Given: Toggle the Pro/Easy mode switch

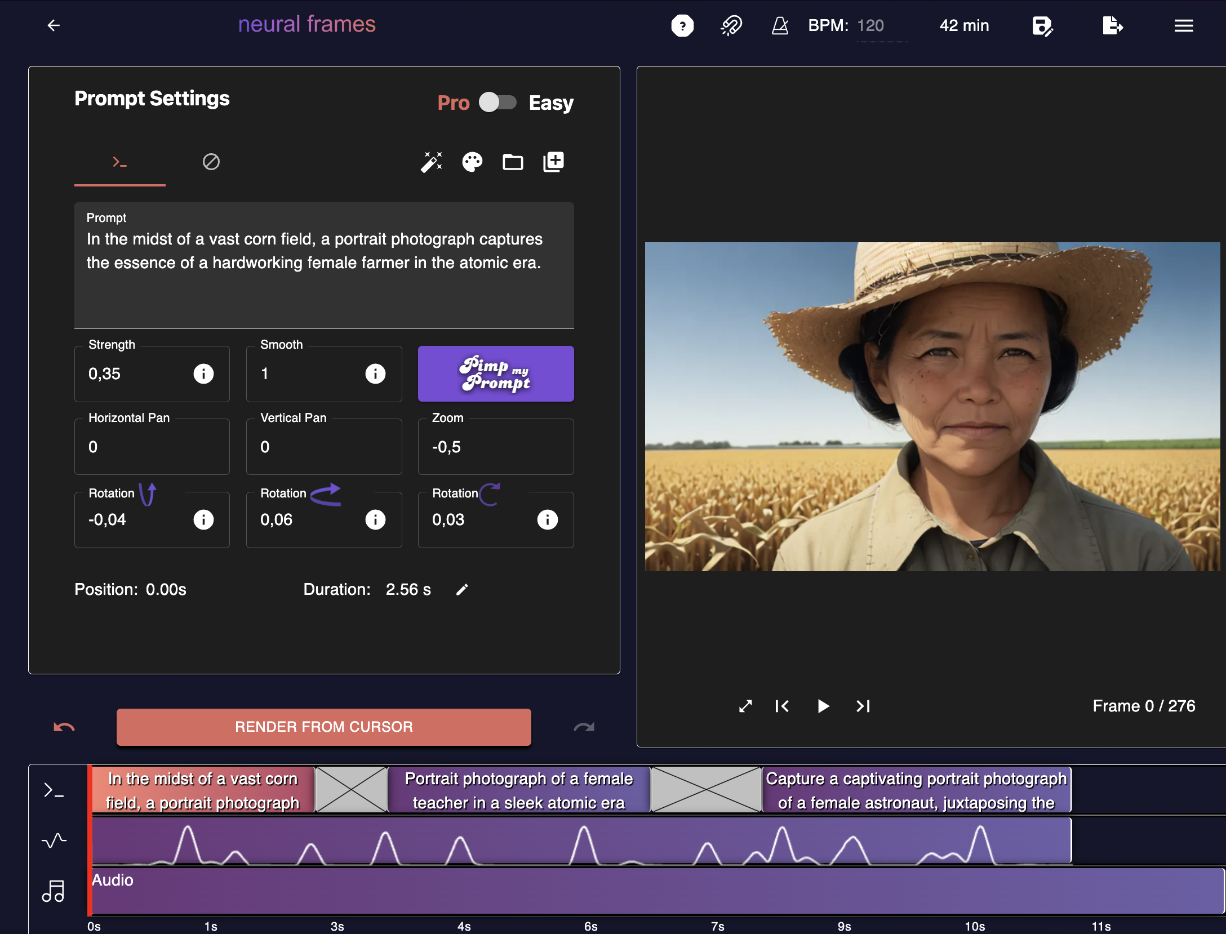Looking at the screenshot, I should (497, 103).
